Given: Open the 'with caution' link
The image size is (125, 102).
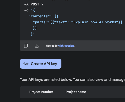Looking at the screenshot, I should [x=66, y=46].
